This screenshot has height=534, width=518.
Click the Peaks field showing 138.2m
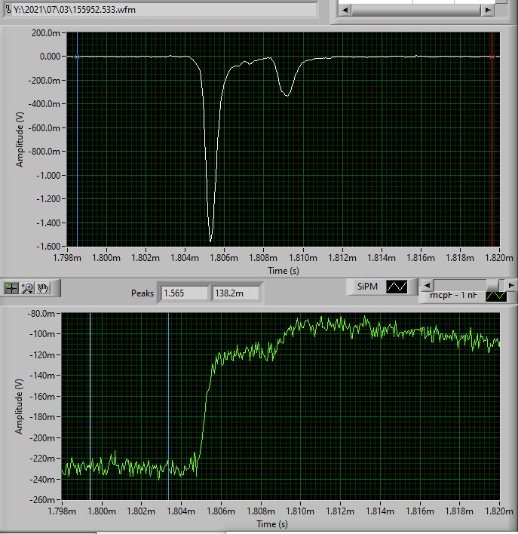(x=235, y=293)
